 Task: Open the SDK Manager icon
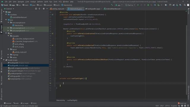tap(180, 5)
